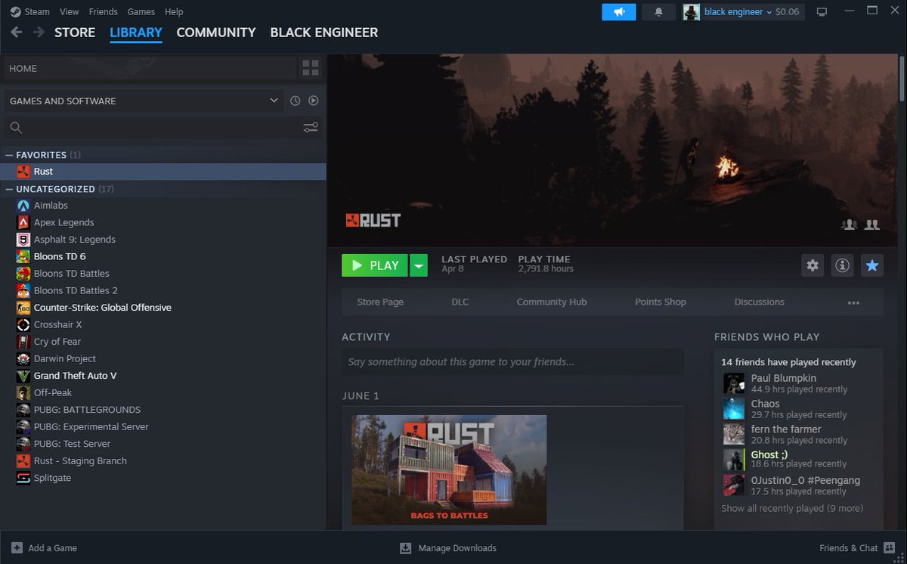Collapse the Uncategorized category

click(9, 189)
